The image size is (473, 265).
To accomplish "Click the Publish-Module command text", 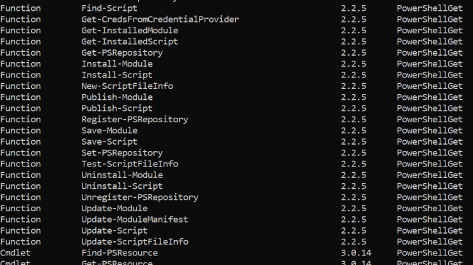I will [x=117, y=97].
